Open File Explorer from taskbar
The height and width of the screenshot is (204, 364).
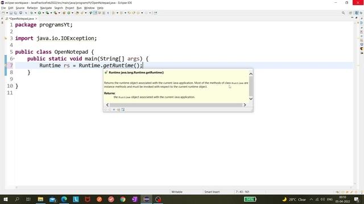pos(40,199)
